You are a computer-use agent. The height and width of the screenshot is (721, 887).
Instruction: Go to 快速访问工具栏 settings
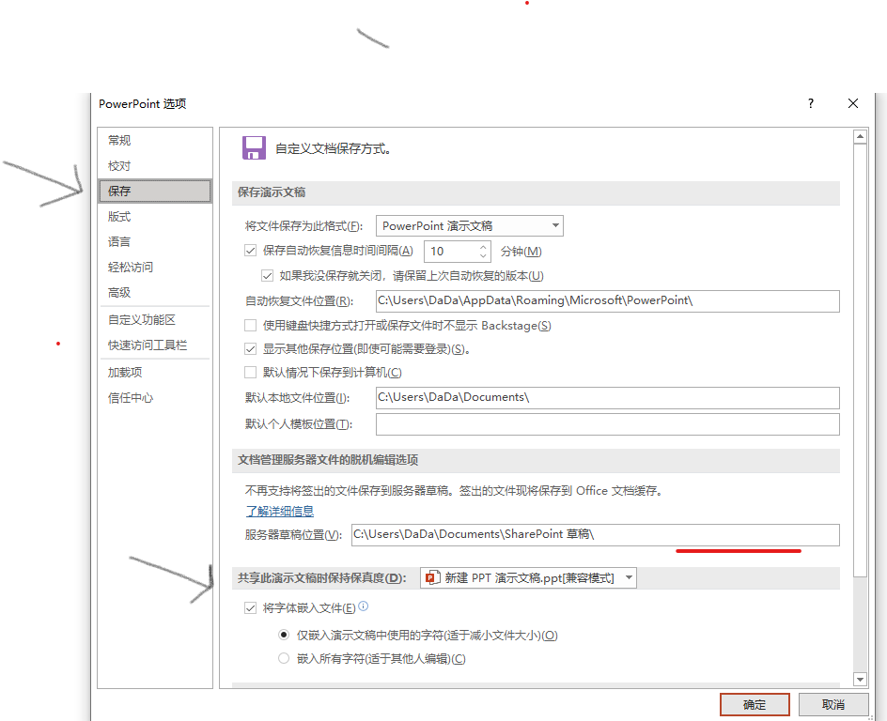tap(148, 345)
